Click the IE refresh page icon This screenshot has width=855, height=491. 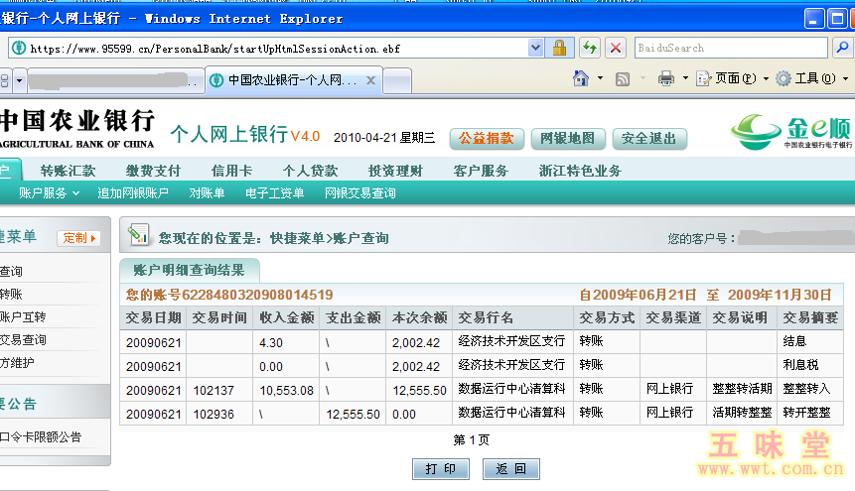pyautogui.click(x=590, y=48)
